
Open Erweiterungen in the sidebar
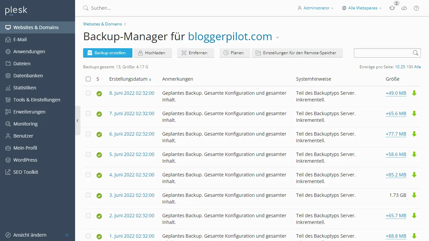38,112
